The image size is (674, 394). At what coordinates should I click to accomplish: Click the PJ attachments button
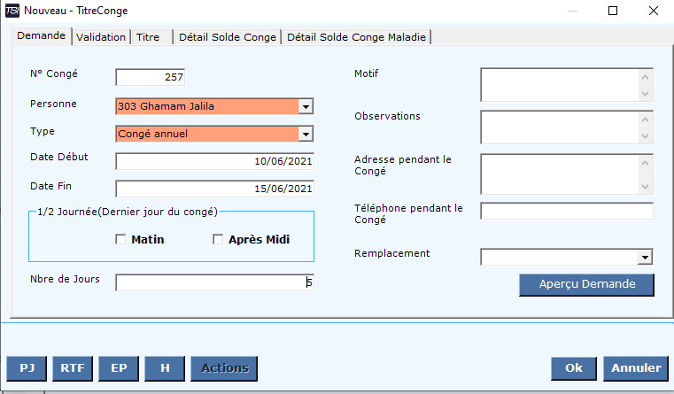(27, 368)
